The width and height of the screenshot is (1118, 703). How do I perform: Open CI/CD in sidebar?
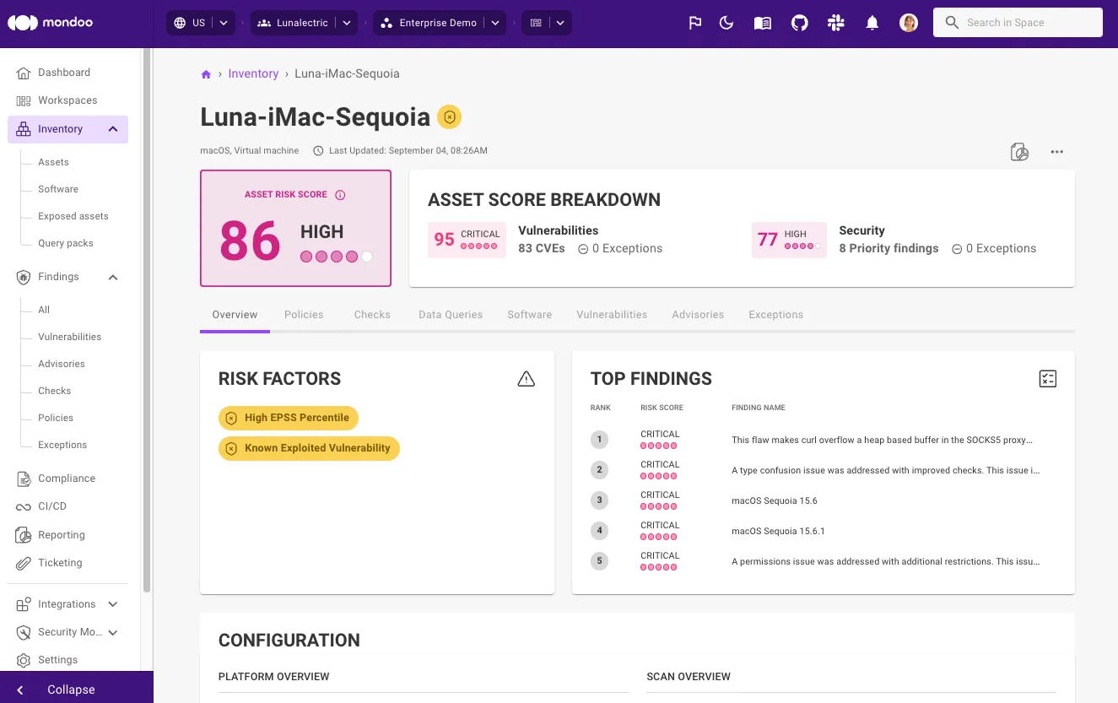(52, 506)
